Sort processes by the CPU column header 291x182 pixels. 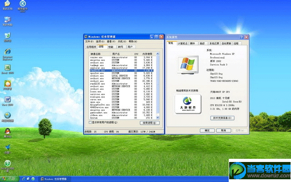tap(136, 53)
